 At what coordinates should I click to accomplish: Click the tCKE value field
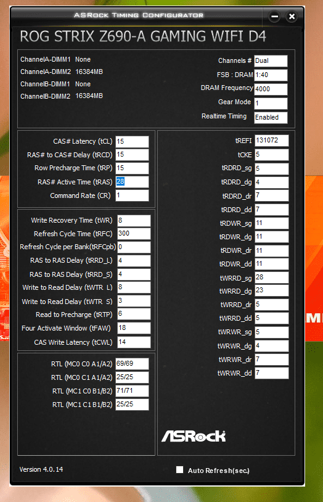(x=272, y=155)
